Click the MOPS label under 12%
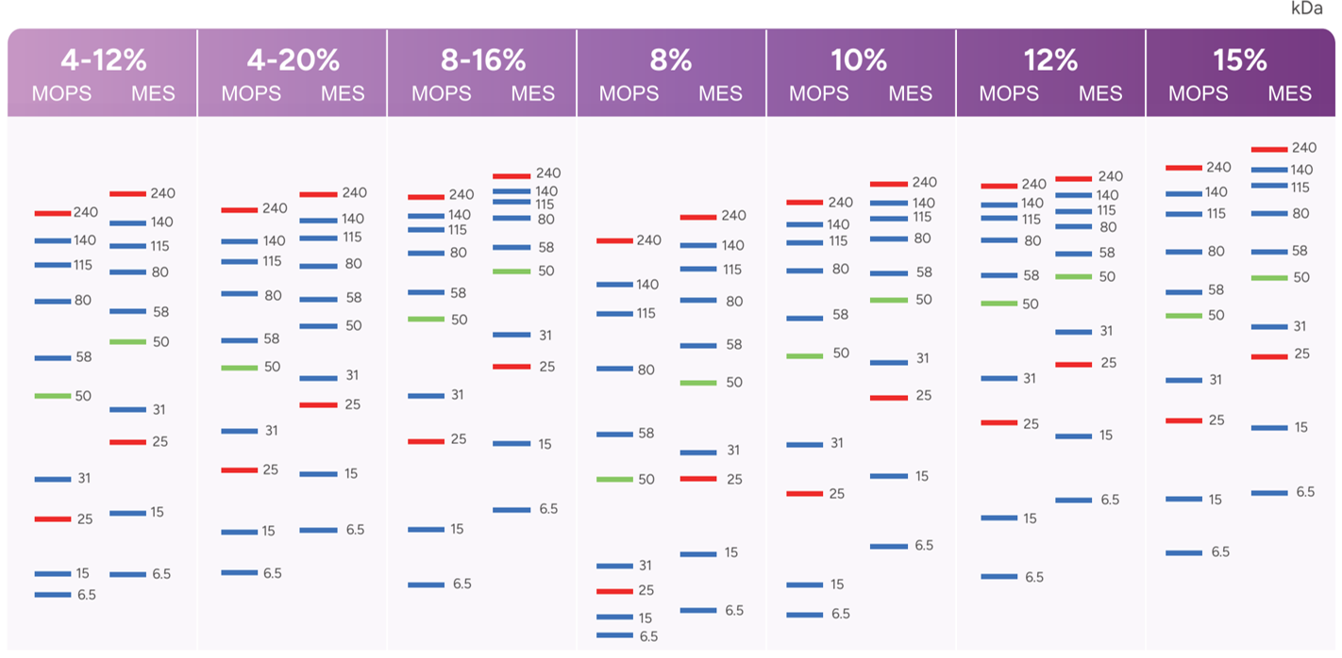This screenshot has width=1342, height=658. (1009, 93)
